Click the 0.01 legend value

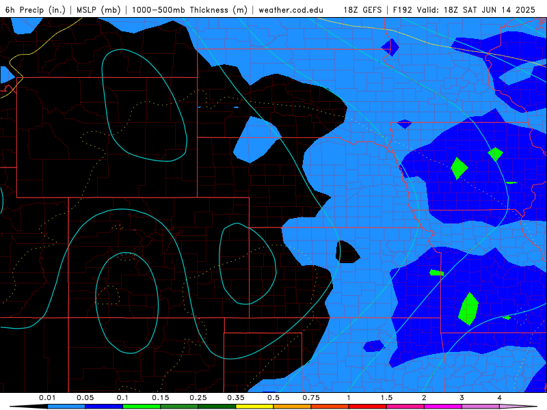(x=47, y=398)
